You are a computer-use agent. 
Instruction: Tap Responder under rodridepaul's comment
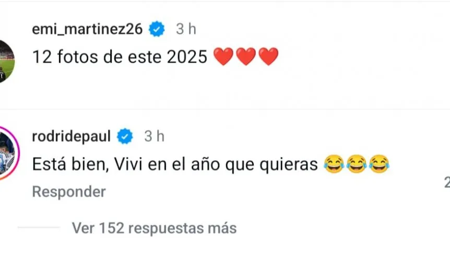(x=68, y=192)
